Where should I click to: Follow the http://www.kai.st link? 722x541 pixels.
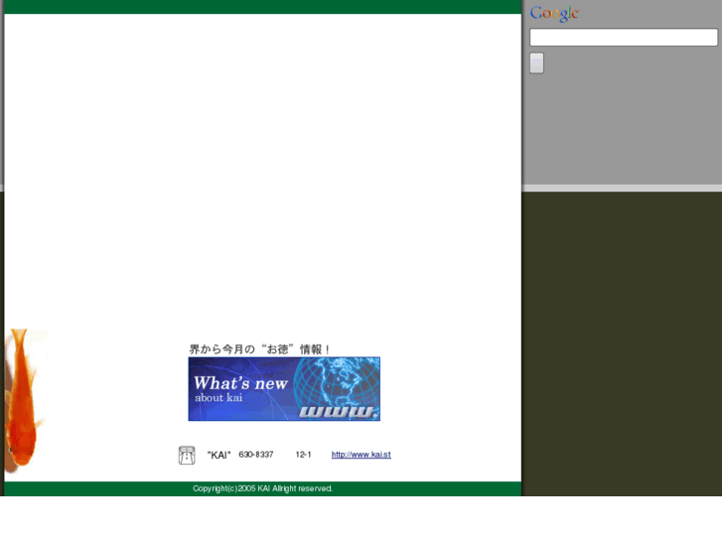(361, 455)
